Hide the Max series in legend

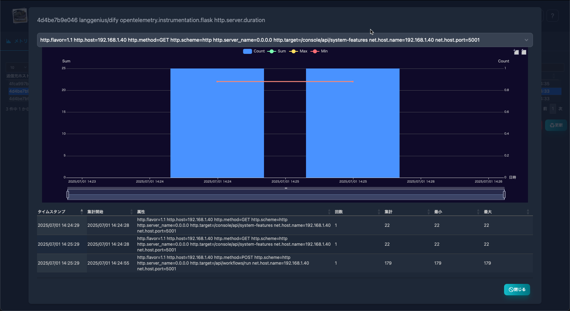[x=299, y=51]
